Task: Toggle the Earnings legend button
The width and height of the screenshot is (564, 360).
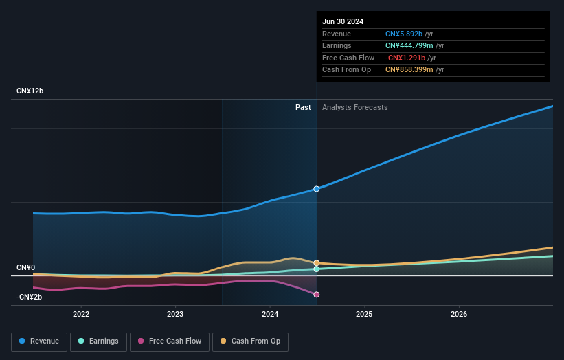Action: pyautogui.click(x=98, y=341)
